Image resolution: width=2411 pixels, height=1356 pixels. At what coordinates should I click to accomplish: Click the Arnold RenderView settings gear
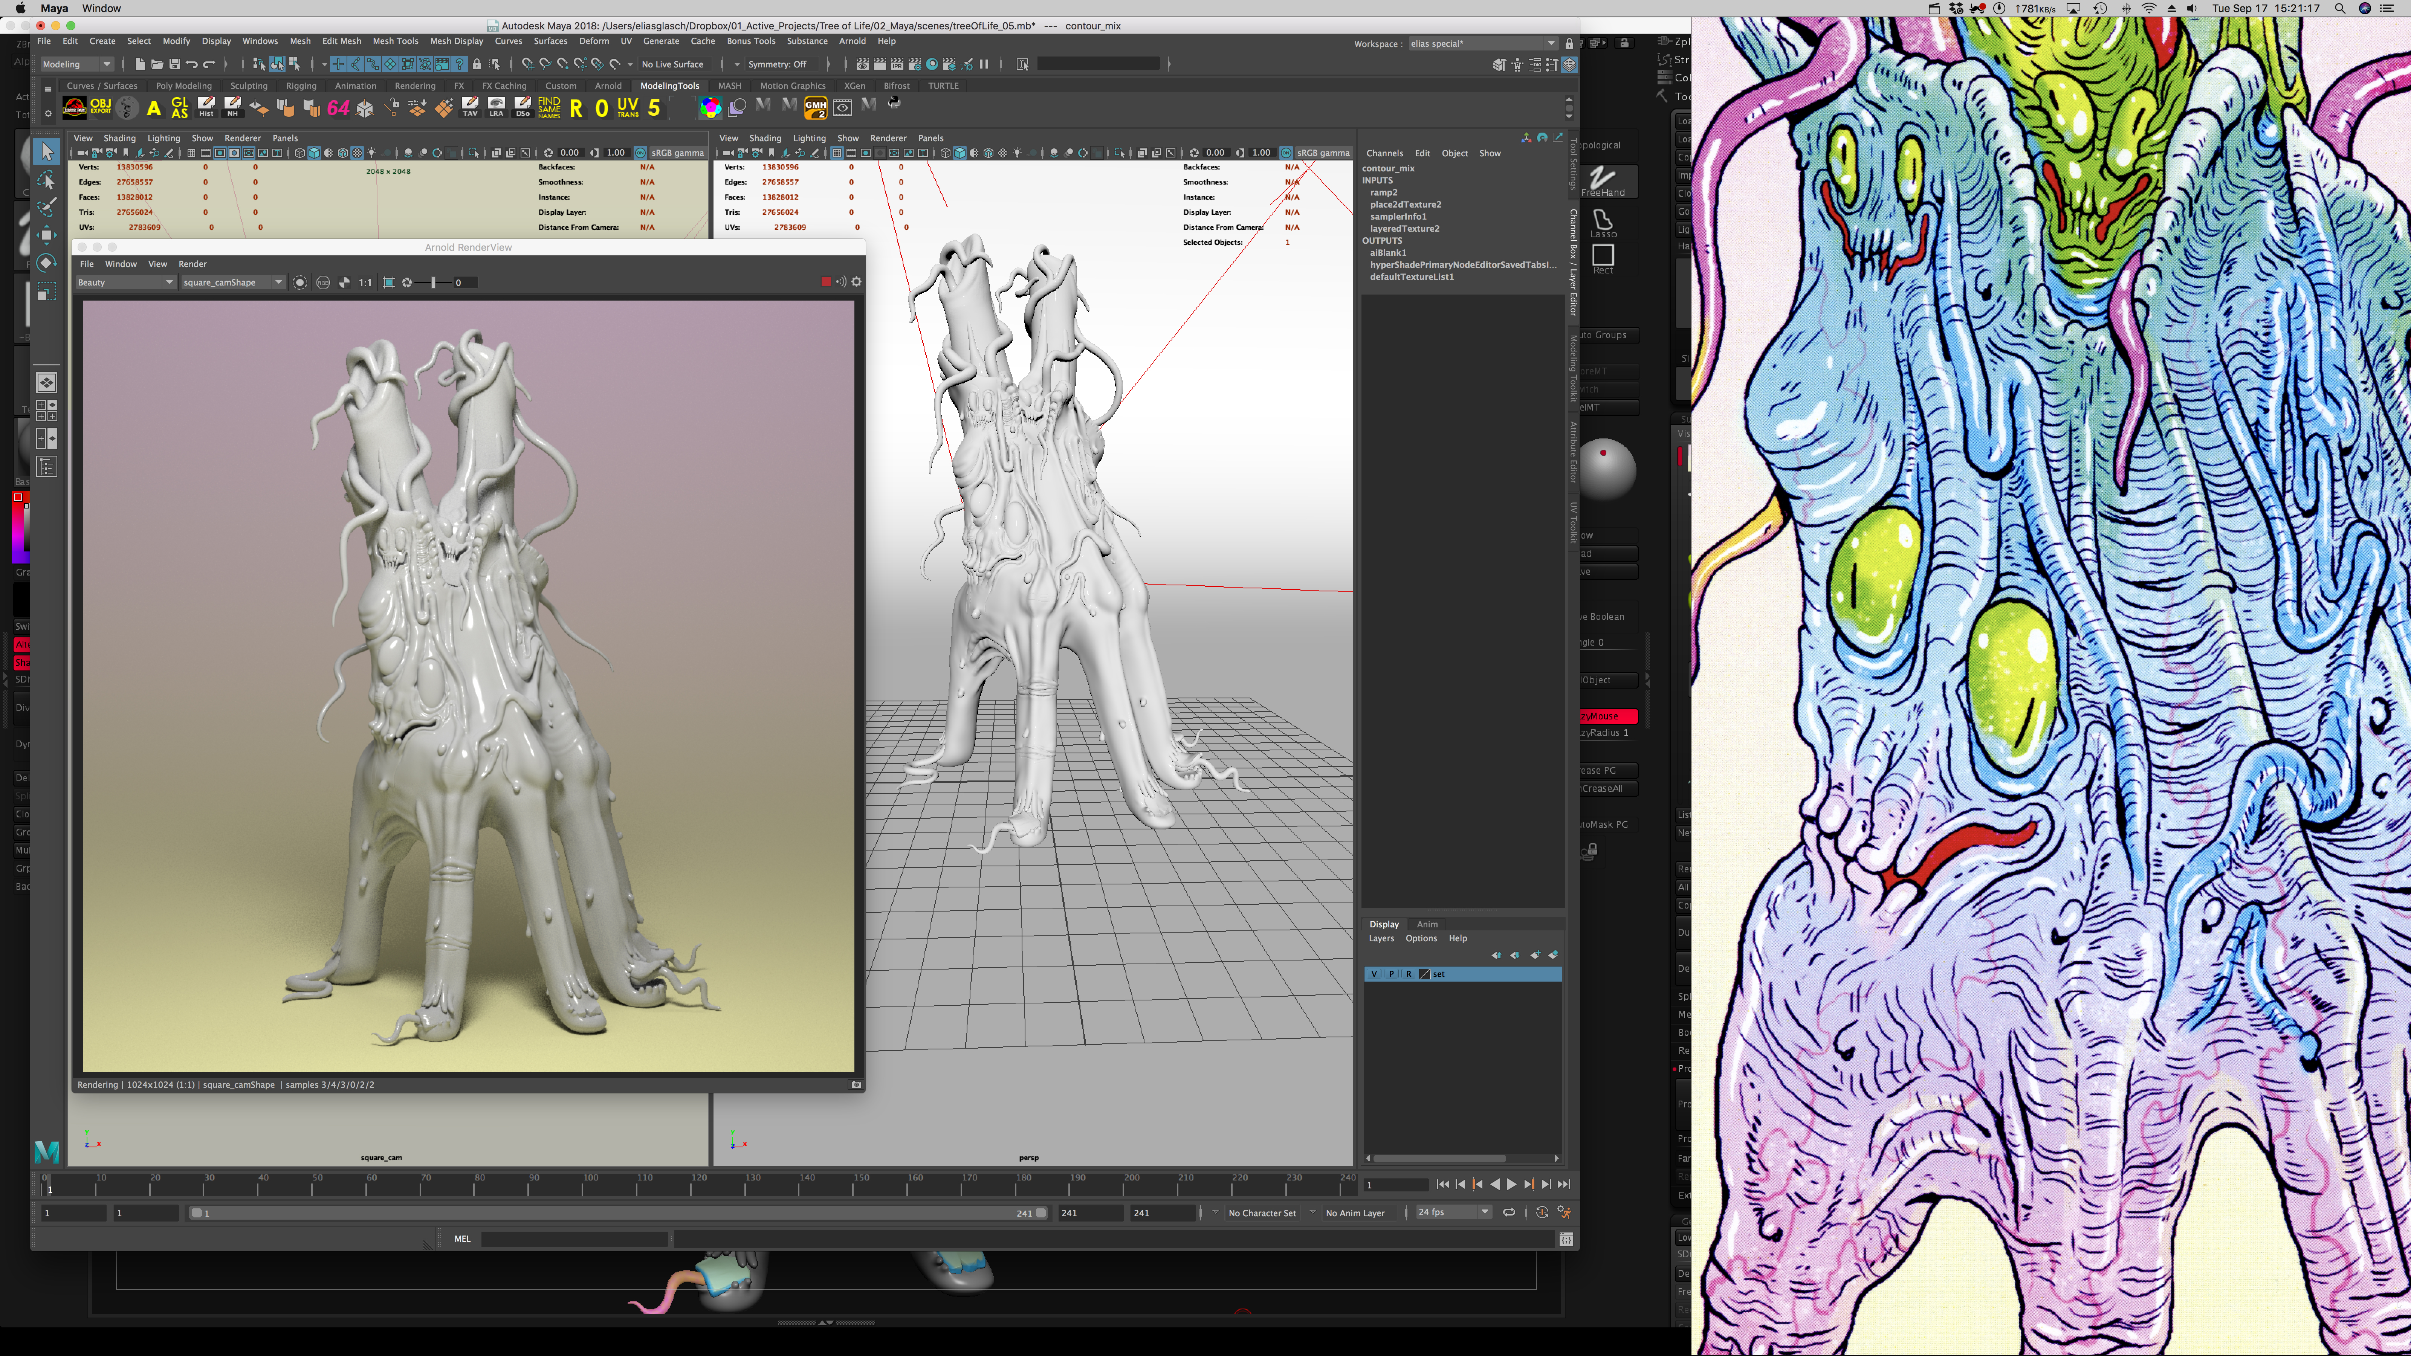click(x=856, y=282)
